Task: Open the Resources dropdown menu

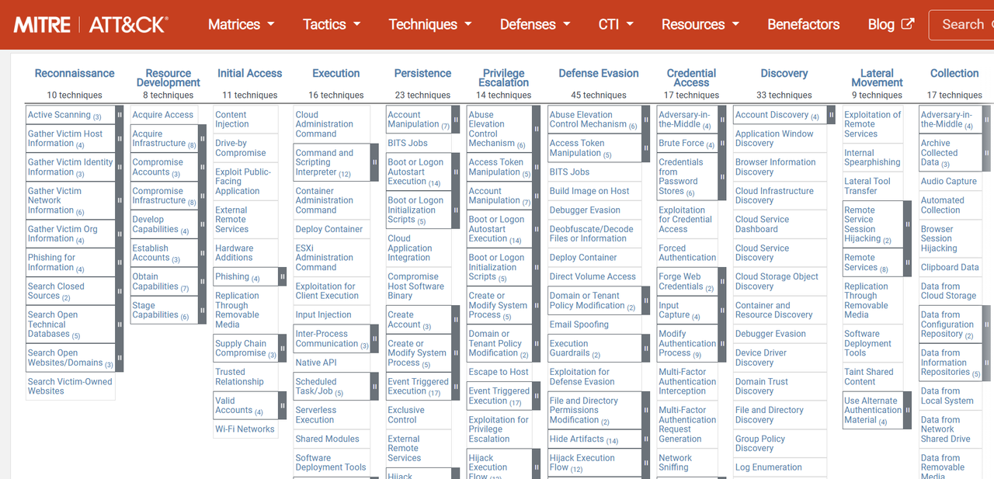Action: click(700, 24)
